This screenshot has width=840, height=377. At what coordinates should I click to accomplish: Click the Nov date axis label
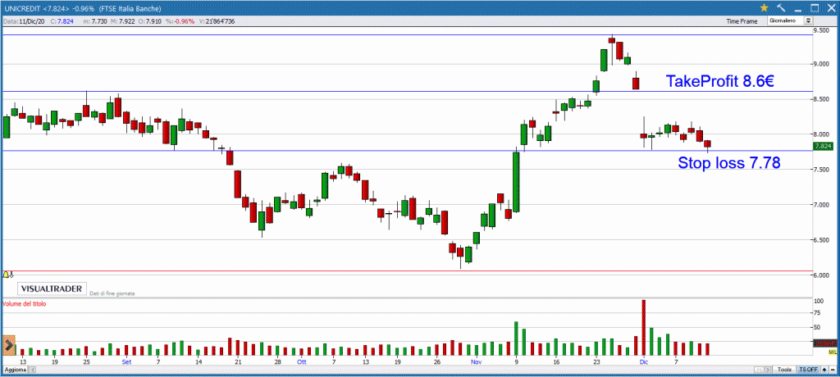point(477,362)
